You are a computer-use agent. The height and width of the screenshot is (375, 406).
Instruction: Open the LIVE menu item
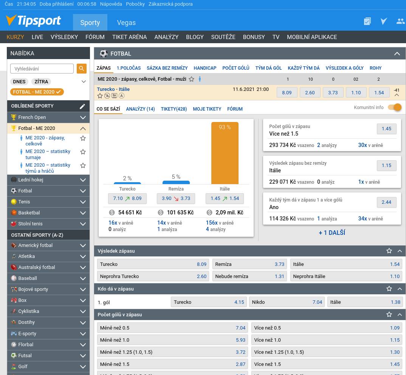click(37, 37)
